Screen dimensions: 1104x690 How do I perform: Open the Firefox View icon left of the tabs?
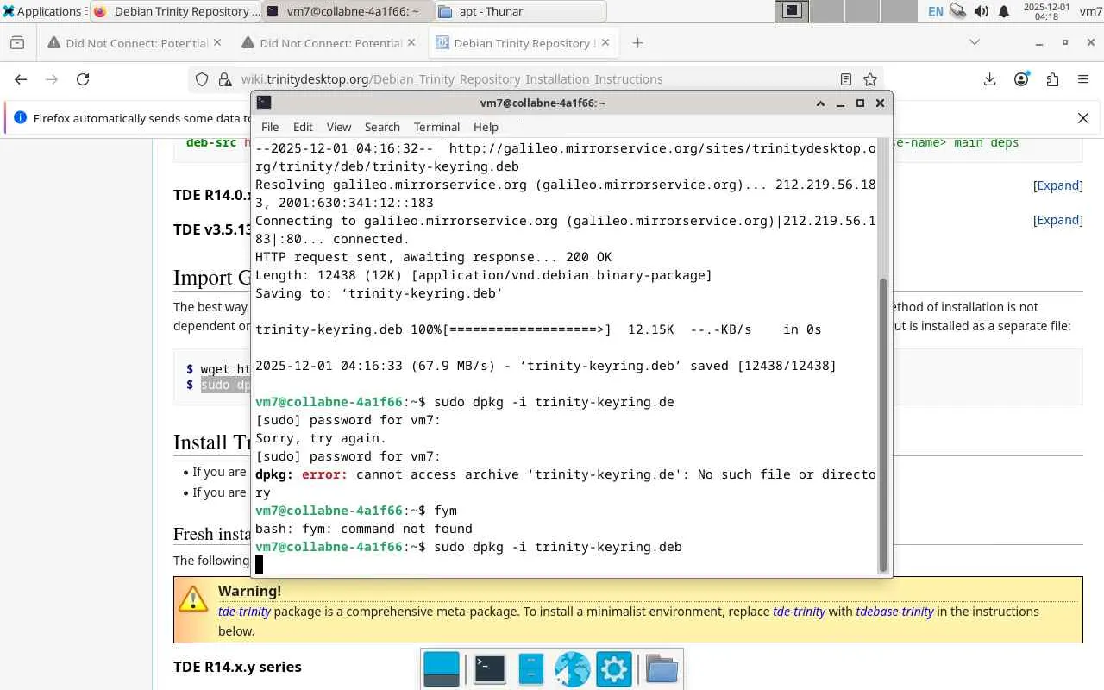pyautogui.click(x=17, y=43)
